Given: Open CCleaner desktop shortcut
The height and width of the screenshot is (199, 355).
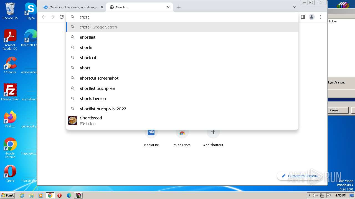Looking at the screenshot, I should pos(10,65).
